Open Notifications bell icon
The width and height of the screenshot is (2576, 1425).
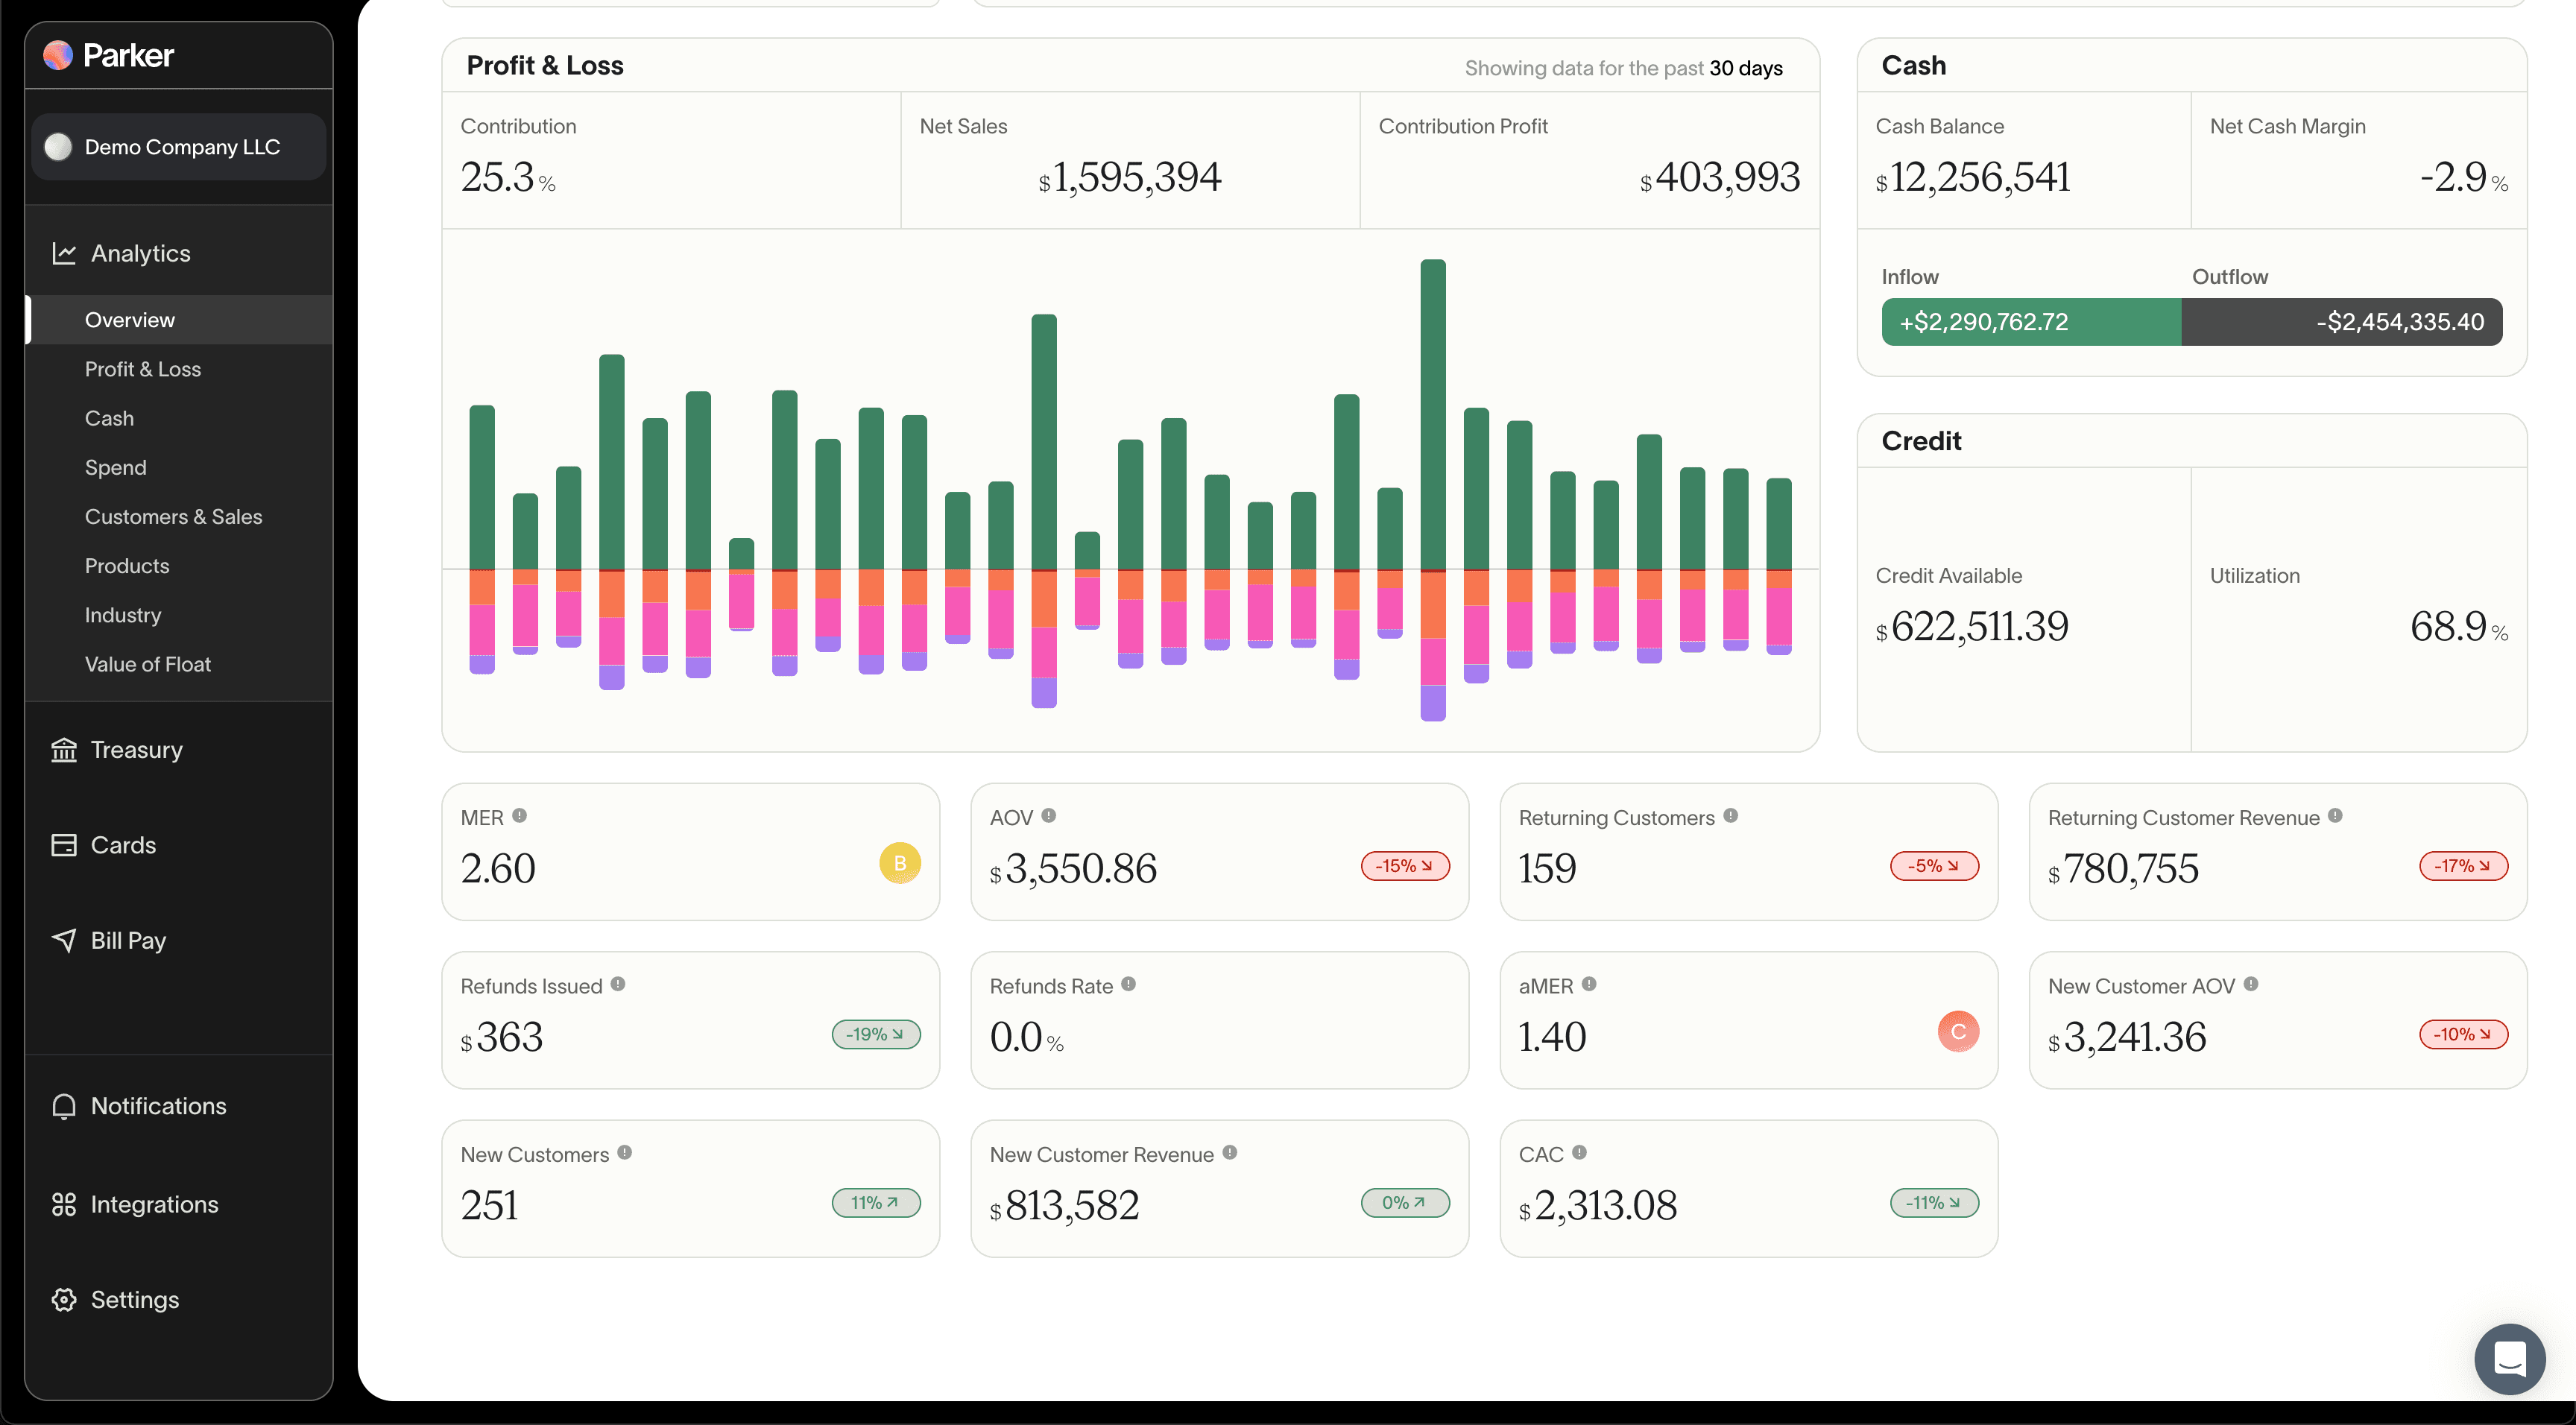click(64, 1106)
